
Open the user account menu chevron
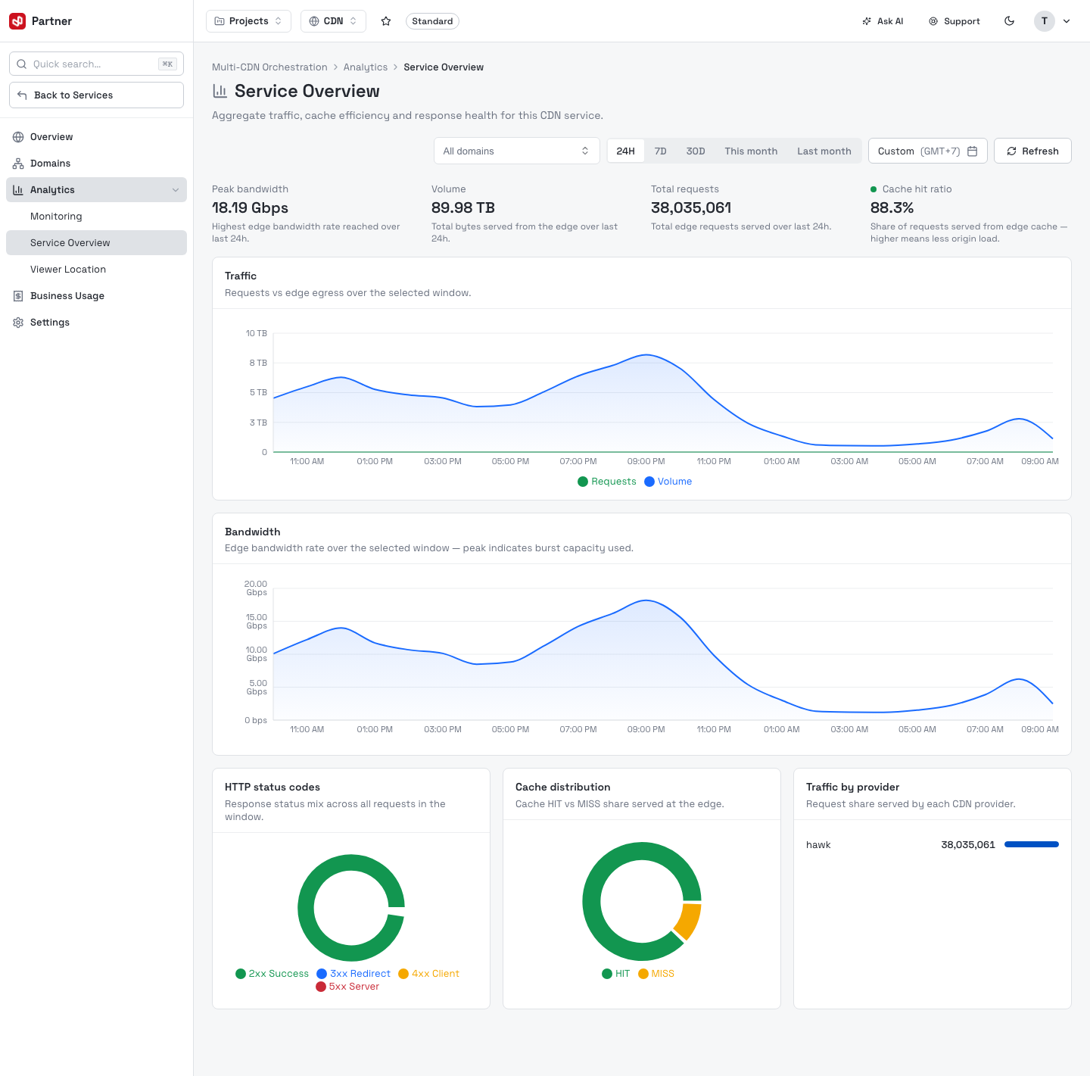tap(1067, 21)
